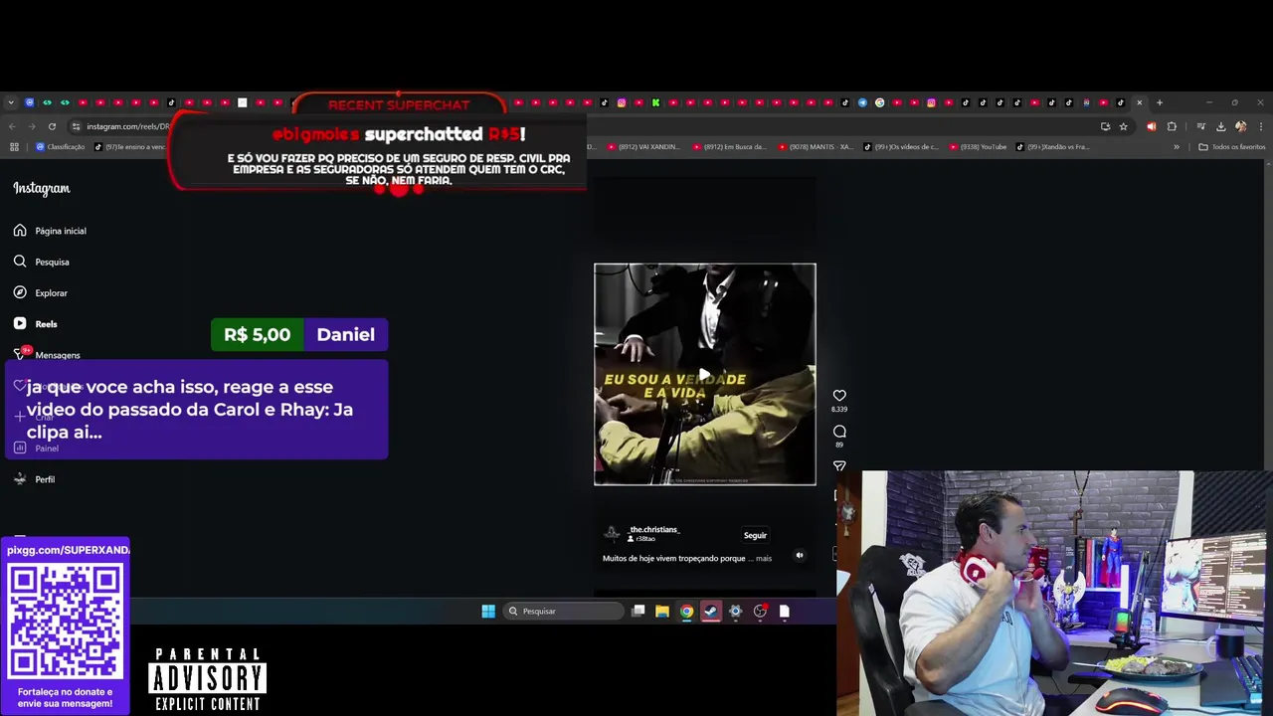Image resolution: width=1273 pixels, height=716 pixels.
Task: Open Perfil in the Instagram sidebar
Action: (34, 479)
